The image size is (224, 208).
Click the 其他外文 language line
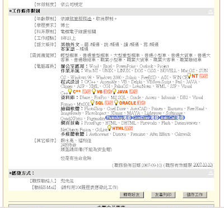point(110,45)
